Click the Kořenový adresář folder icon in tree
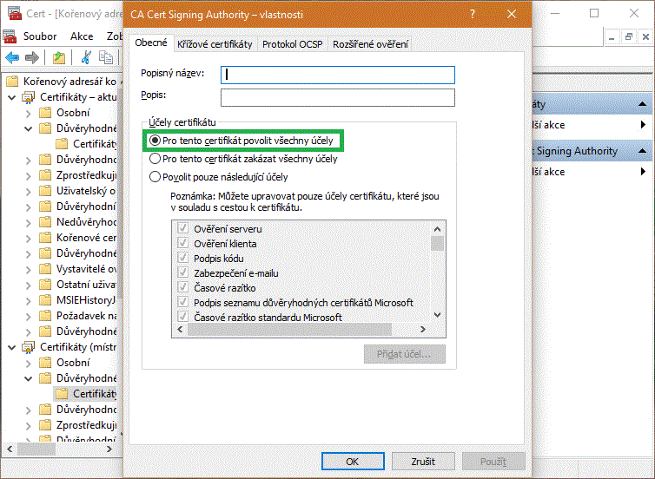The image size is (655, 479). click(x=12, y=82)
